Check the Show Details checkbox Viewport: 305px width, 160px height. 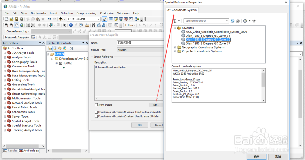[96, 105]
